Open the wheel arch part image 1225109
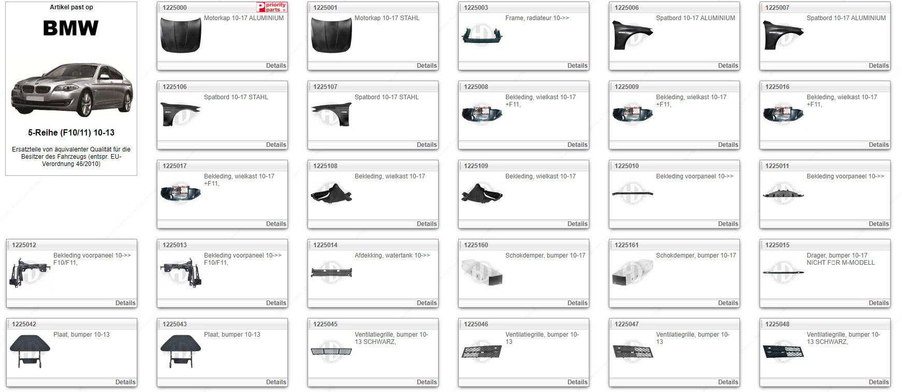 pyautogui.click(x=482, y=193)
